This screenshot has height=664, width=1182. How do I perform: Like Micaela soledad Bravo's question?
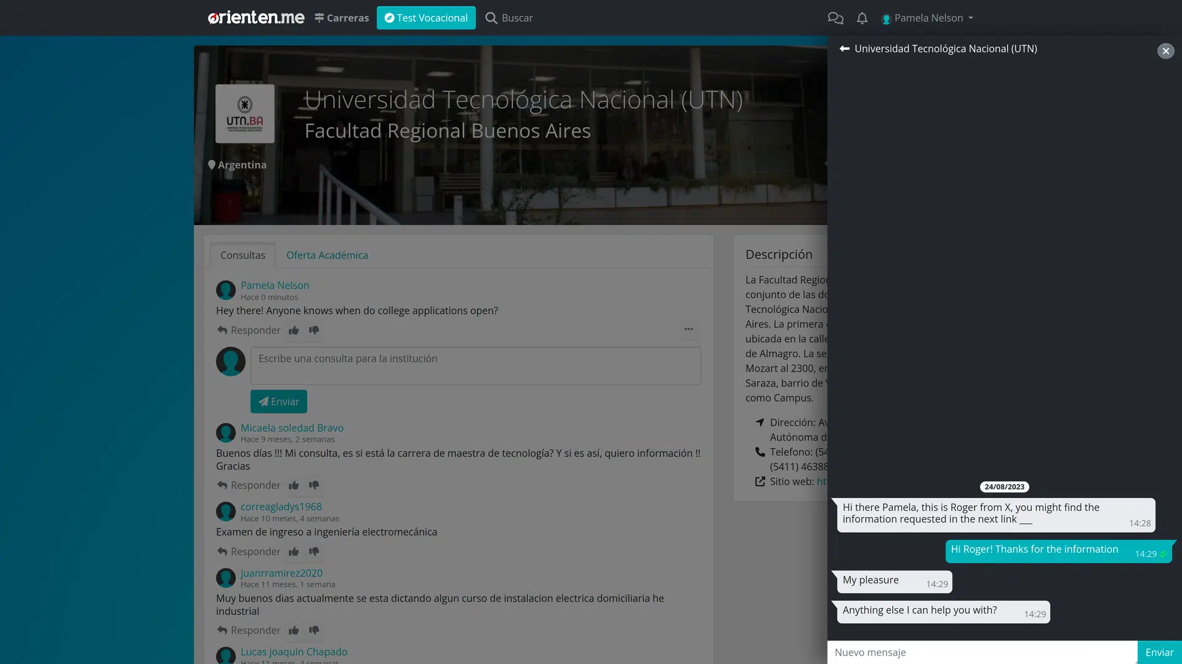pyautogui.click(x=294, y=485)
